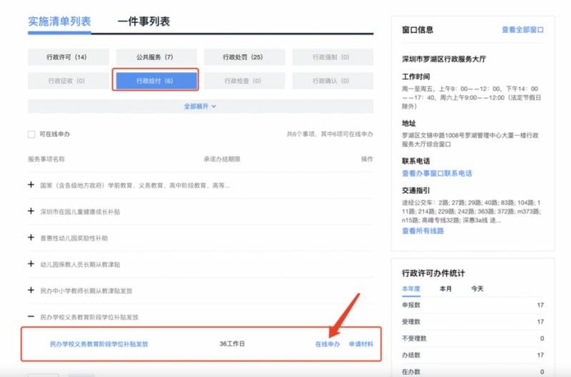Open 查看办事窗口联系电话 link
The width and height of the screenshot is (571, 377).
(x=437, y=174)
